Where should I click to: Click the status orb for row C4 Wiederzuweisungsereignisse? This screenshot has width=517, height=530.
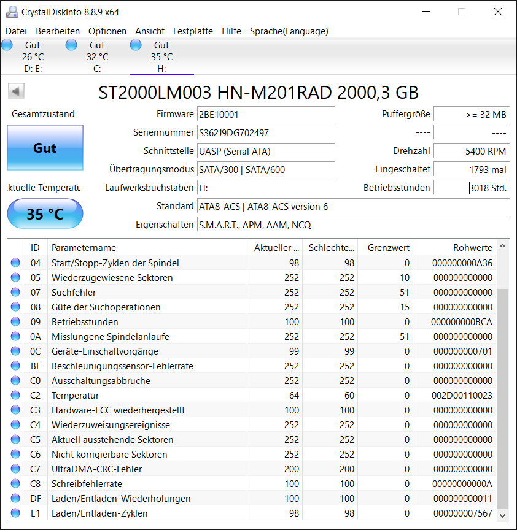(15, 424)
